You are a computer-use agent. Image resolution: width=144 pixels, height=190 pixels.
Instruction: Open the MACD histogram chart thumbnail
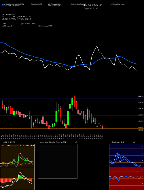point(17,178)
